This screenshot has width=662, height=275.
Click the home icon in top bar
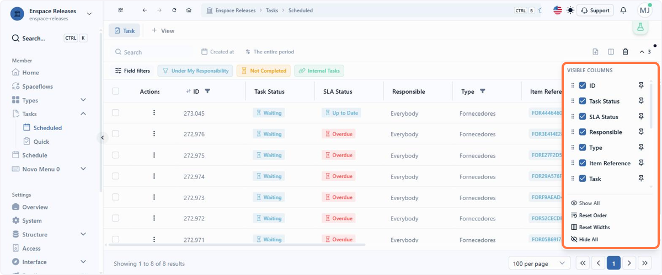pos(189,10)
